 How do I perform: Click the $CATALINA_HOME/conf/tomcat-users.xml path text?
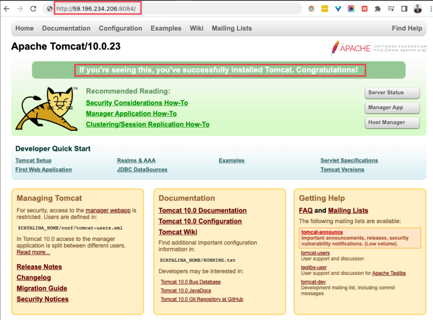click(70, 228)
